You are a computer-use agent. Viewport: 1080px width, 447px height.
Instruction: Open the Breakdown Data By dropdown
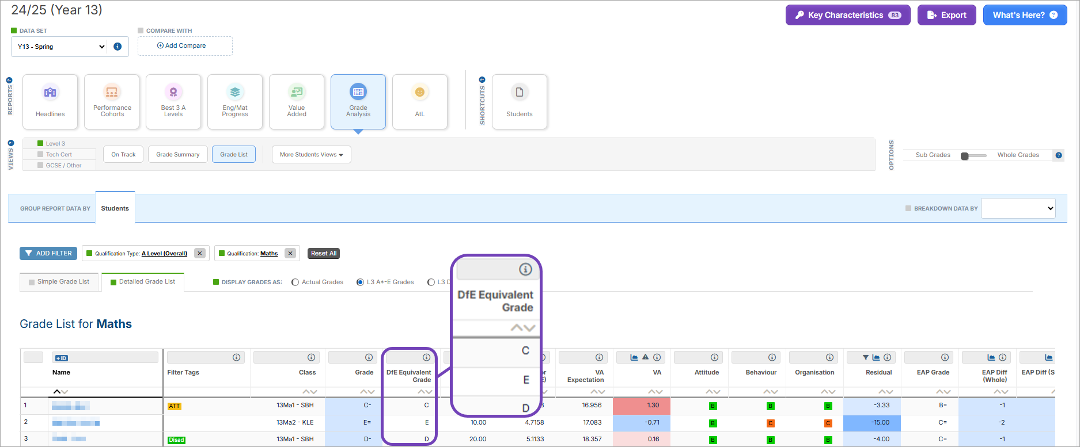pos(1018,208)
